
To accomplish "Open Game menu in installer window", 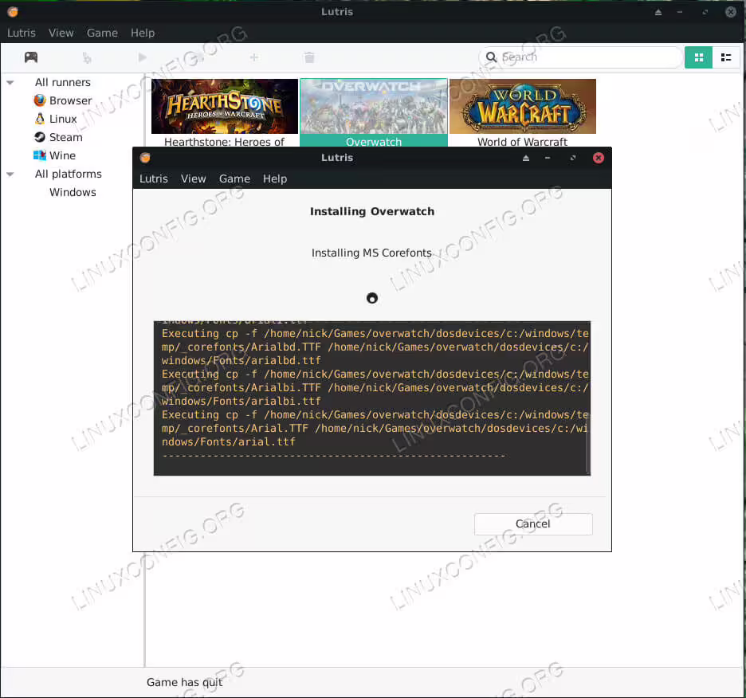I will pyautogui.click(x=234, y=179).
